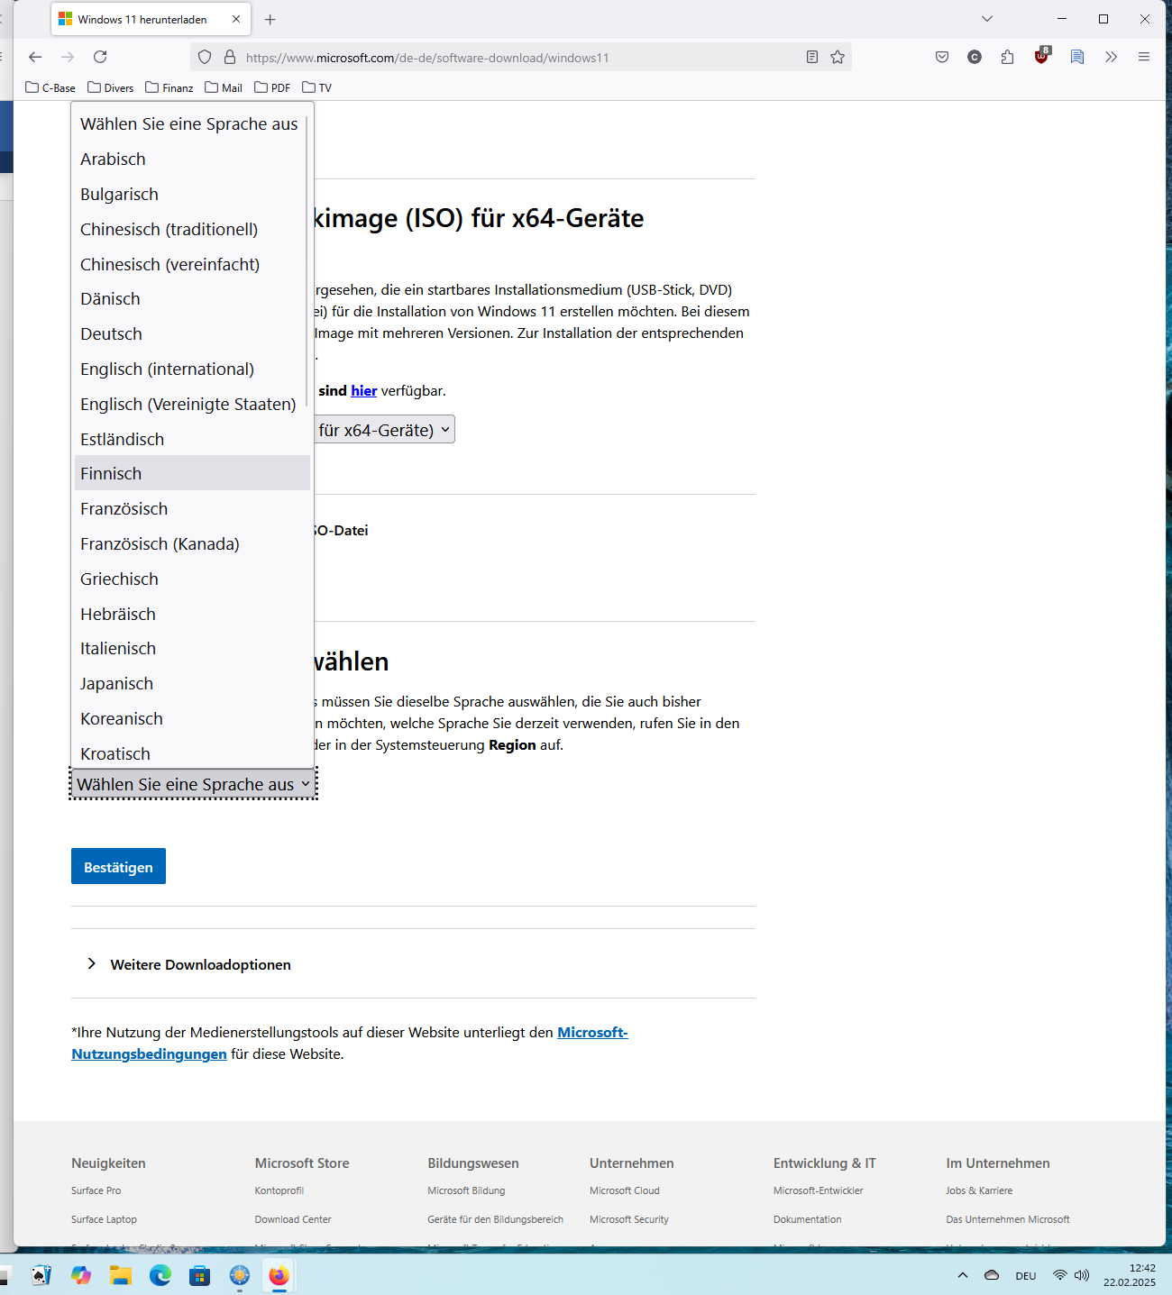1172x1295 pixels.
Task: Launch Solitaire from the taskbar
Action: pos(41,1275)
